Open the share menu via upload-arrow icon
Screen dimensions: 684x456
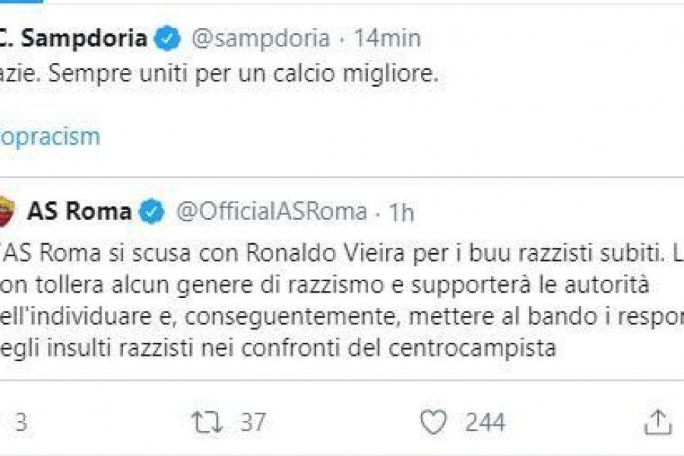point(657,422)
